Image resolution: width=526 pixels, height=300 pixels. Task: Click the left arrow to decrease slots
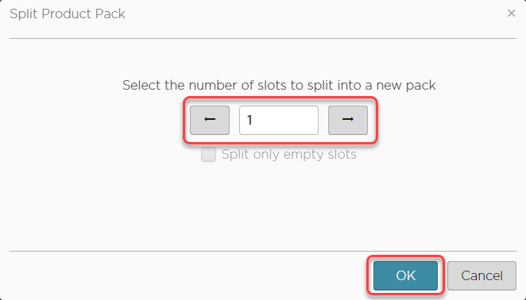210,120
